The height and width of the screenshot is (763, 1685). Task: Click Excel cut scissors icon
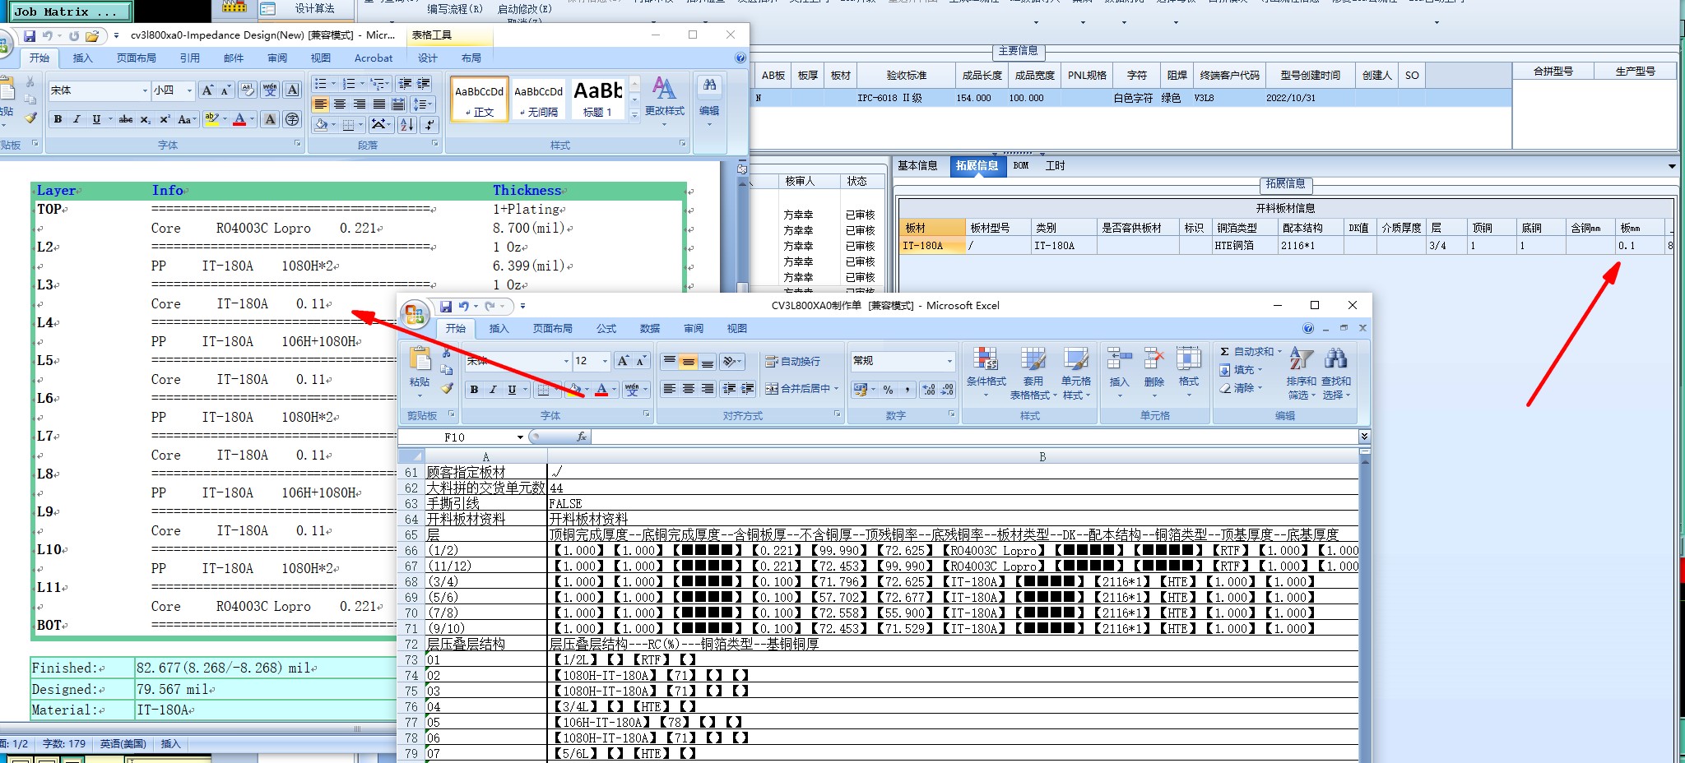(447, 352)
